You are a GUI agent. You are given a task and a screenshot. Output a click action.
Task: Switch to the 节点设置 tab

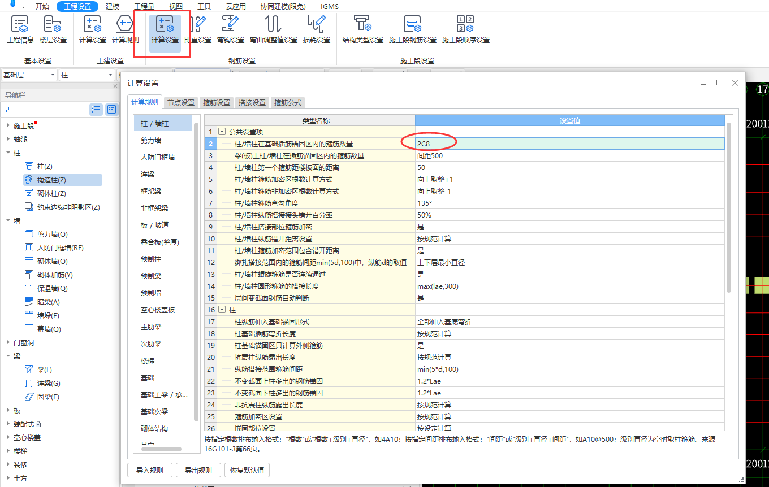[181, 103]
